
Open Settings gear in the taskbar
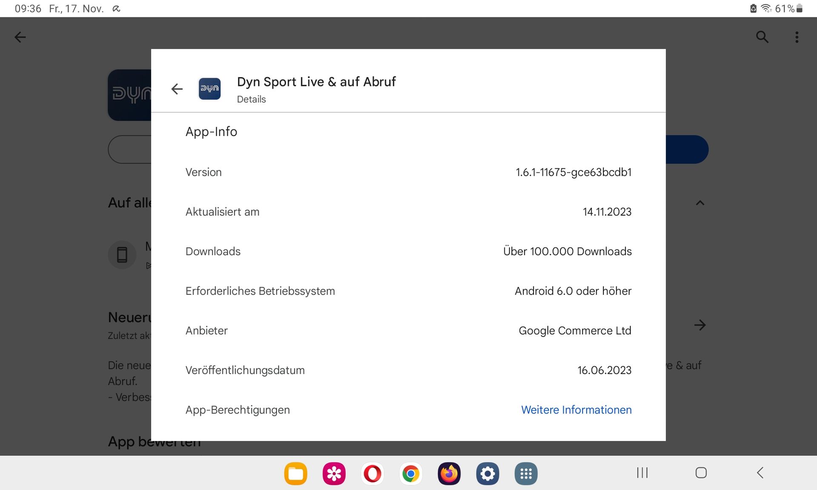click(x=487, y=473)
